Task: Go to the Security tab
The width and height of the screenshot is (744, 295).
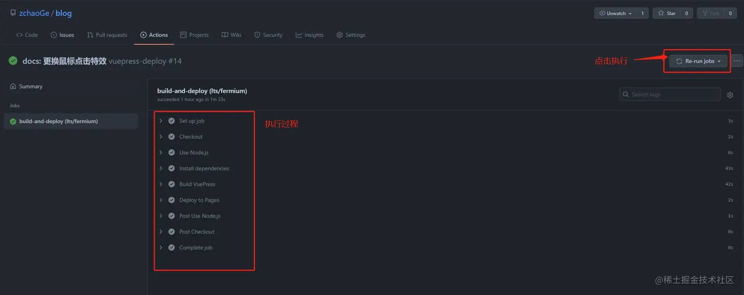Action: point(268,35)
